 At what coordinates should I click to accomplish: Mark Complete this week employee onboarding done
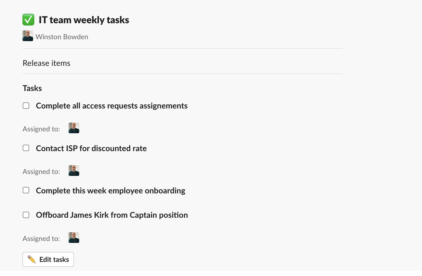click(x=26, y=190)
